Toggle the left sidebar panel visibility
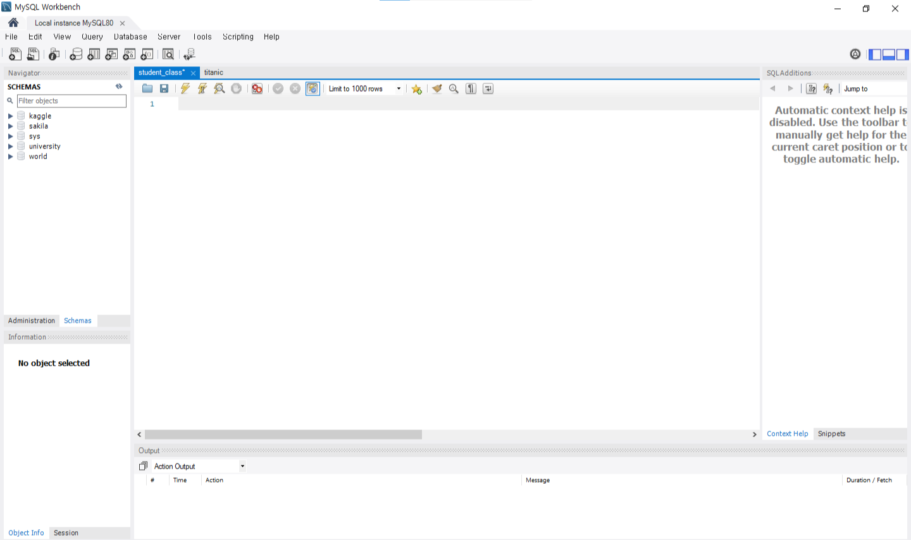The image size is (911, 540). click(876, 54)
